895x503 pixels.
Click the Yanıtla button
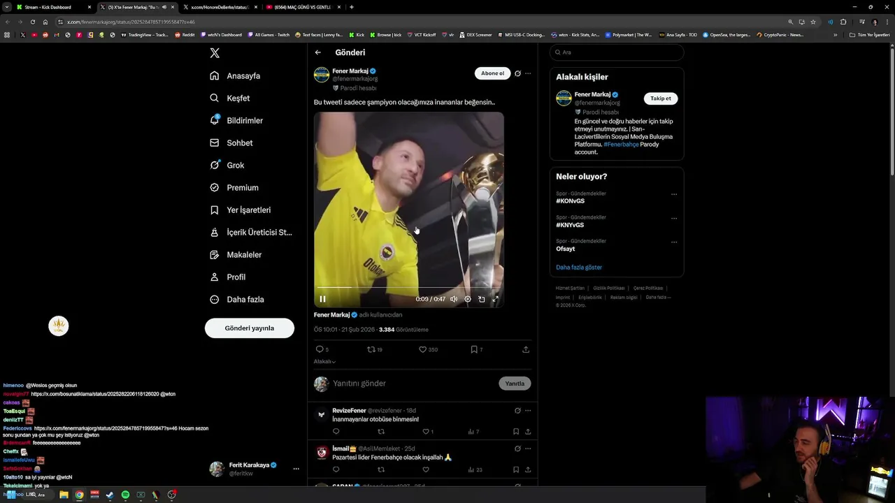(x=515, y=384)
